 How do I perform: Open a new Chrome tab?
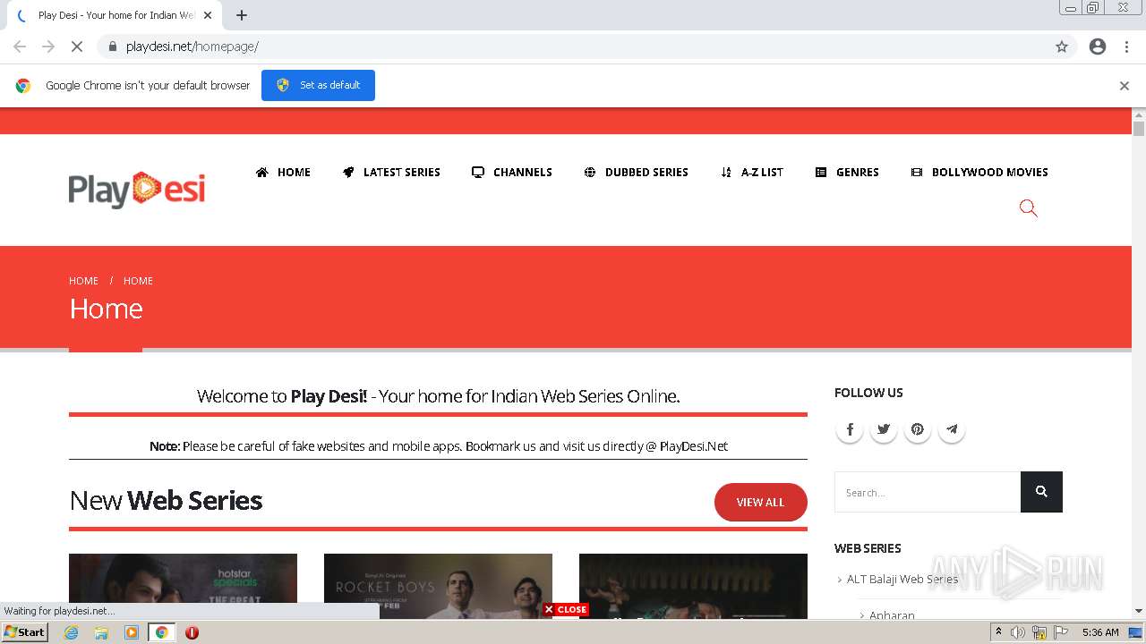point(242,15)
